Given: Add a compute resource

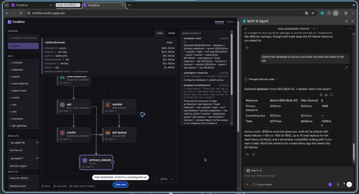Looking at the screenshot, I should [x=23, y=62].
